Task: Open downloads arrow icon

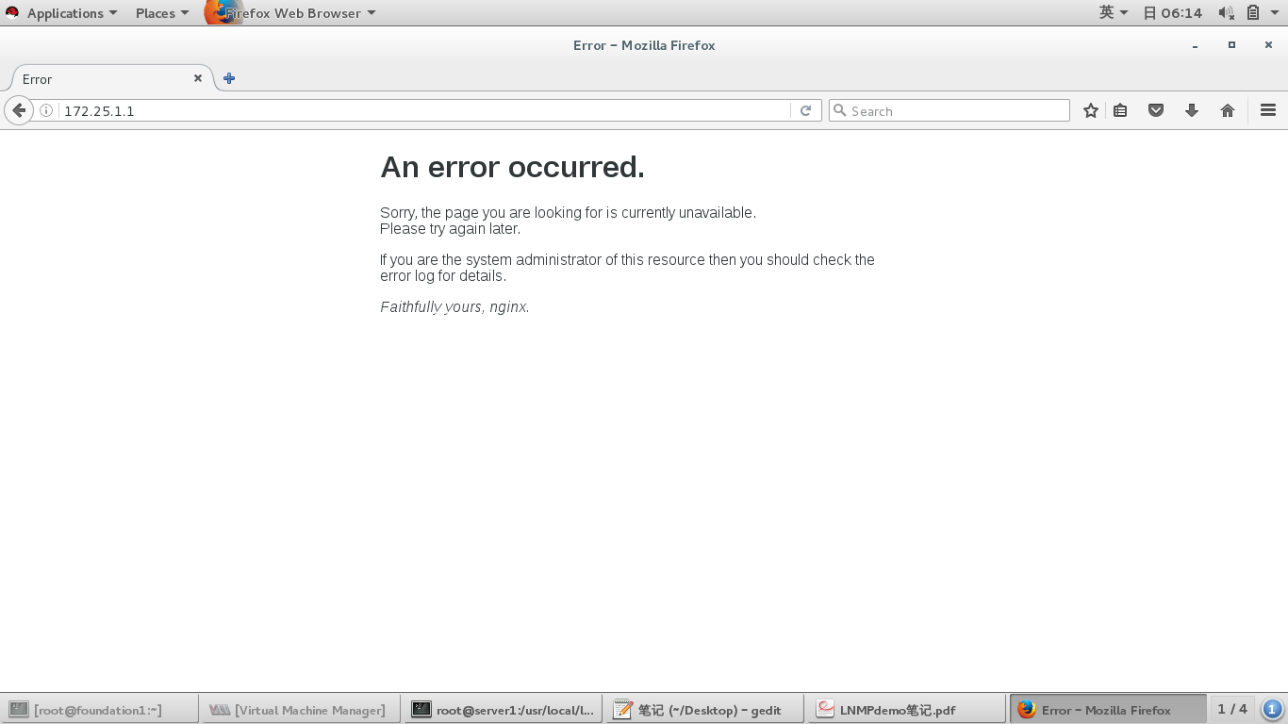Action: pos(1192,110)
